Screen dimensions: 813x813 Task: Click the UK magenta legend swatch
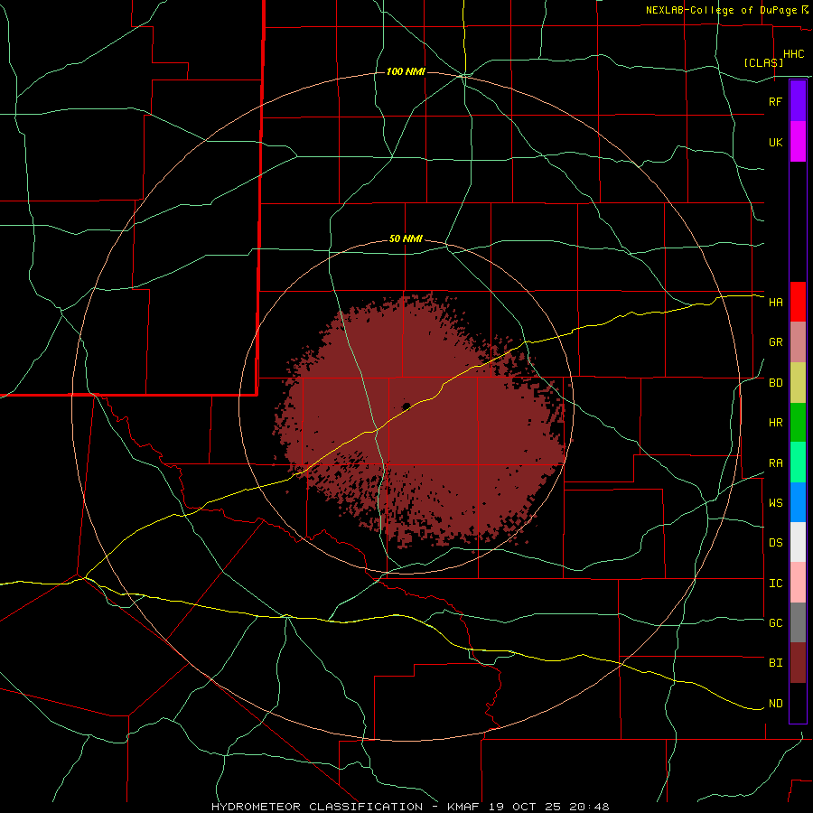tap(798, 142)
